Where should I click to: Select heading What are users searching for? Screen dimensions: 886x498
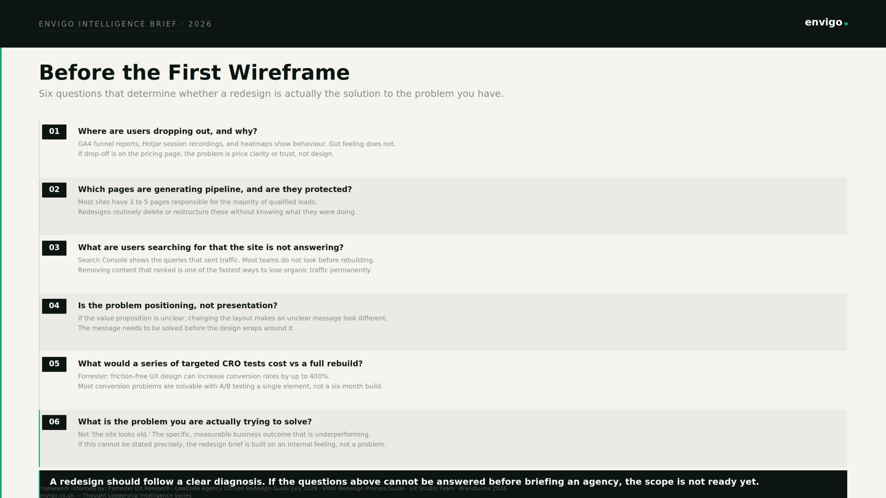(211, 248)
